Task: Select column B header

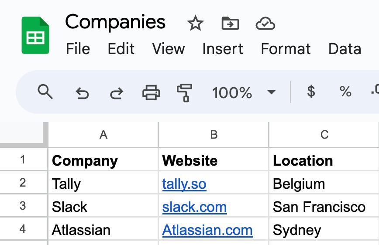Action: 214,135
